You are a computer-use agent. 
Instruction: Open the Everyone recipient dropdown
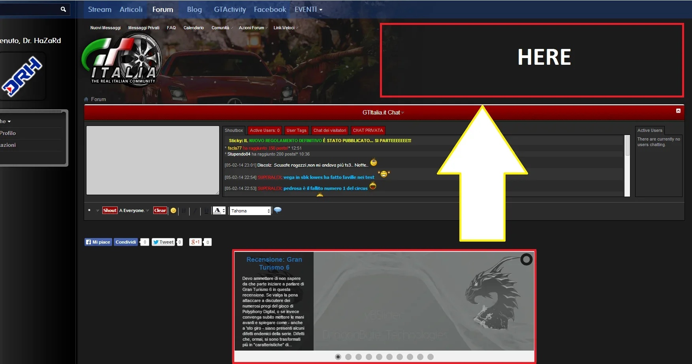pyautogui.click(x=134, y=210)
